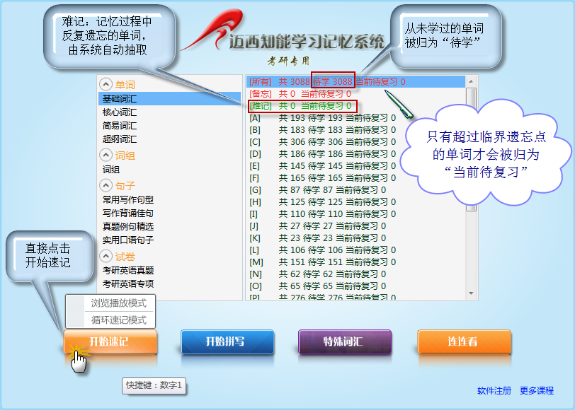
Task: Select the [O] 共 65 row
Action: (x=355, y=286)
